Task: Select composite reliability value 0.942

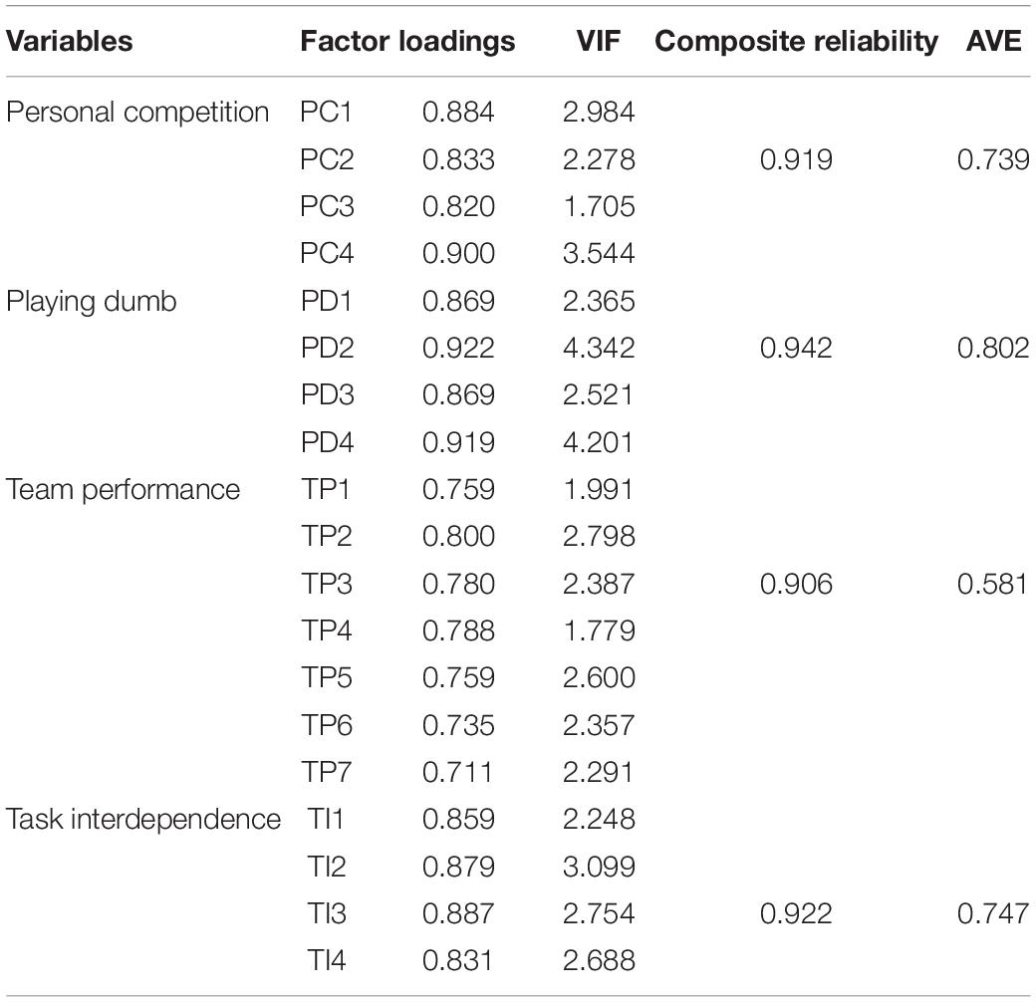Action: coord(796,348)
